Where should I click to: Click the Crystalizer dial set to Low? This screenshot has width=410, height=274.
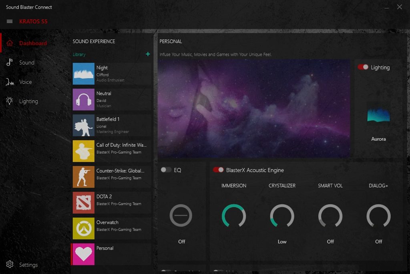coord(282,216)
